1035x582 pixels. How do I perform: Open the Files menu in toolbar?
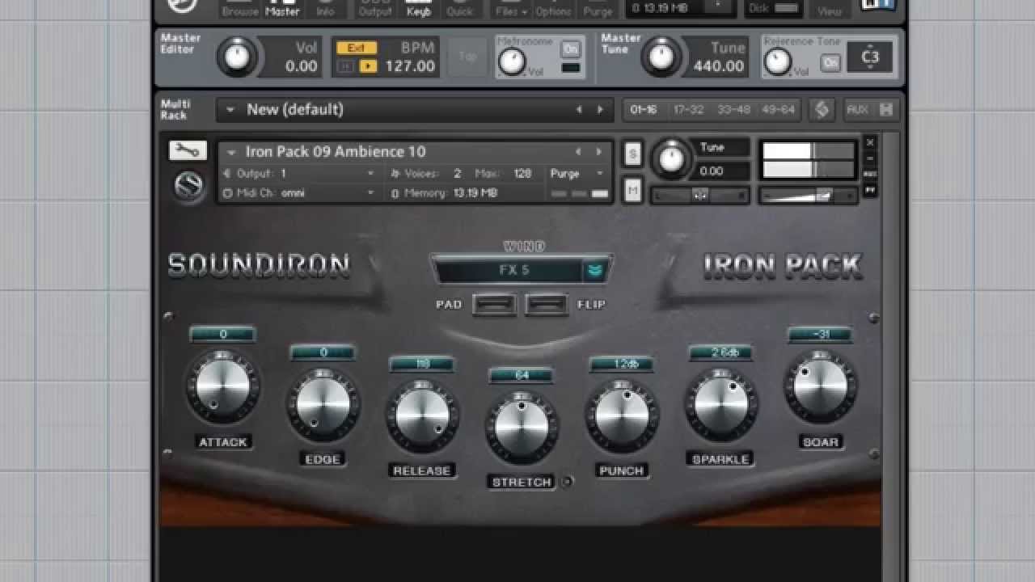(x=511, y=11)
